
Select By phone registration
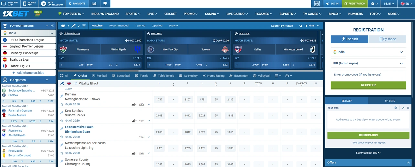387,39
